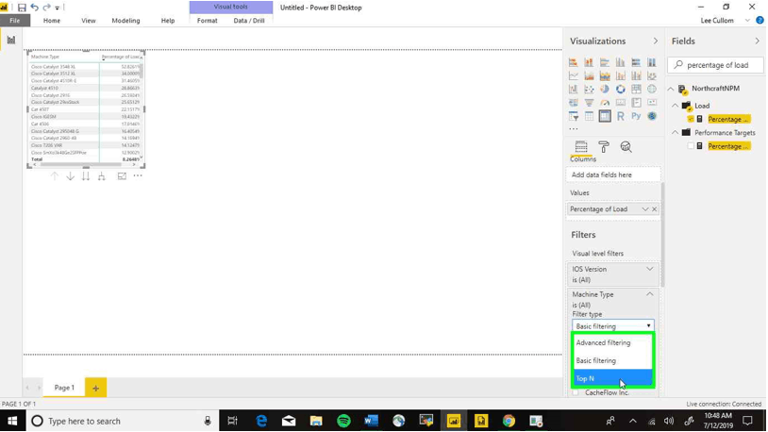This screenshot has width=768, height=432.
Task: Select the funnel chart visualization
Action: [589, 103]
